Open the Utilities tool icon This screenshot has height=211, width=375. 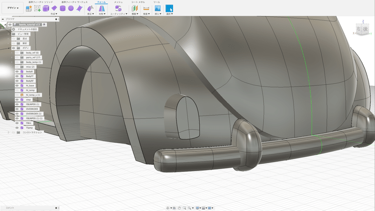pos(118,8)
